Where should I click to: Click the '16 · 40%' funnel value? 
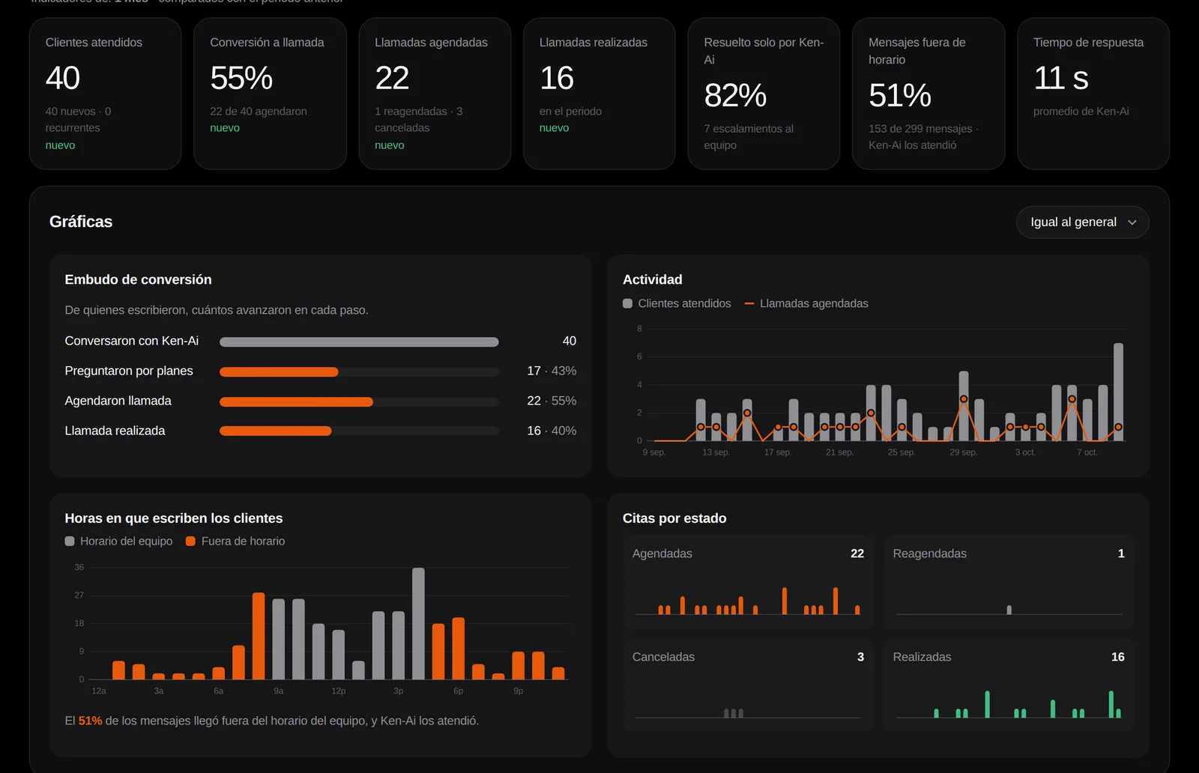552,431
